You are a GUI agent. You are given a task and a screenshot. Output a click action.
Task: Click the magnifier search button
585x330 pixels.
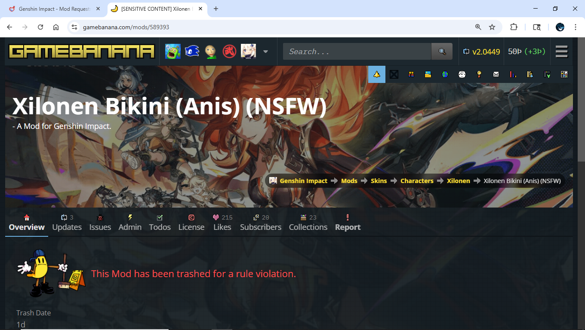[442, 52]
